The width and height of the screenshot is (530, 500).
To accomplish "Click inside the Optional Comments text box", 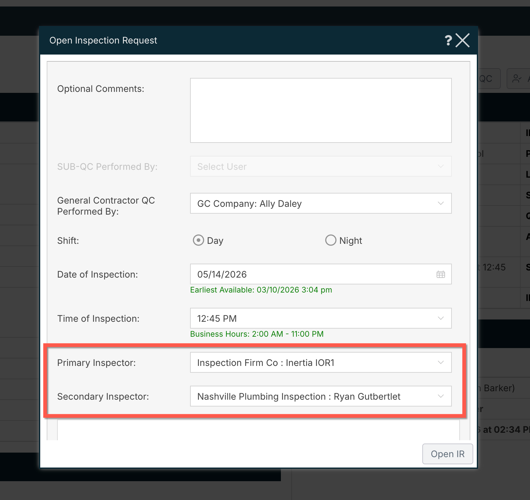I will [x=320, y=110].
